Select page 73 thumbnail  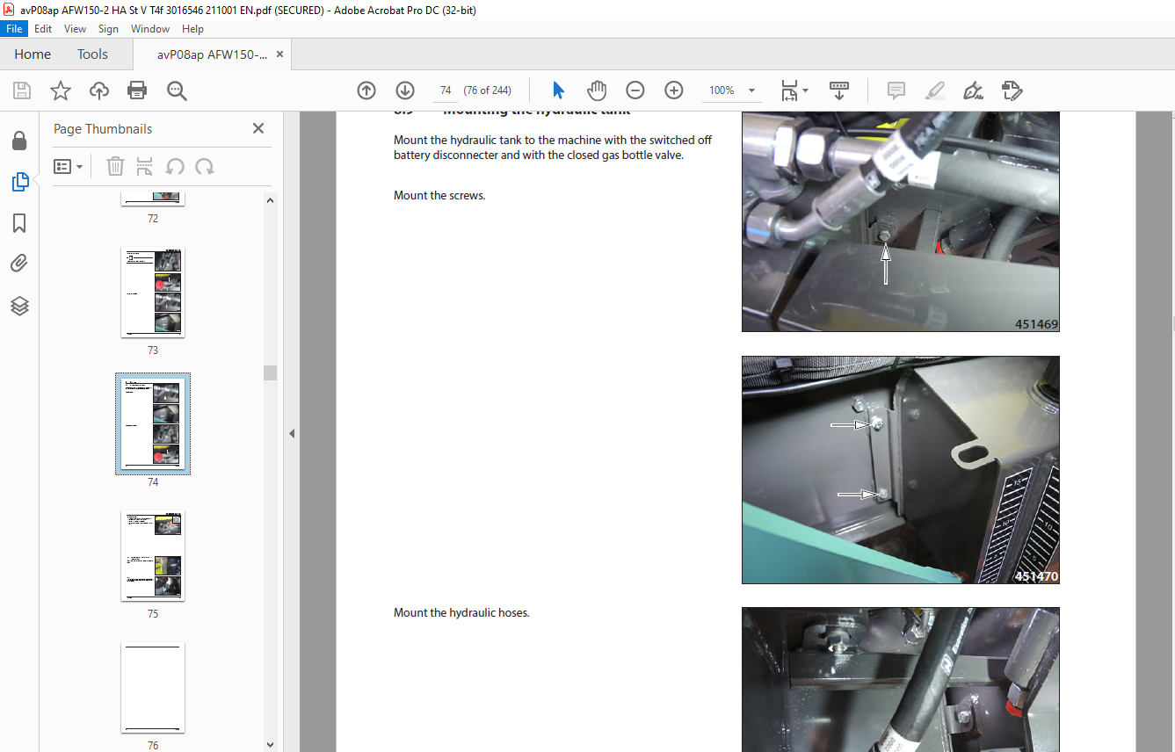coord(153,293)
